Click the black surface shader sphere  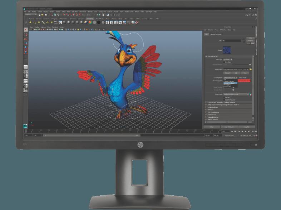[x=99, y=23]
